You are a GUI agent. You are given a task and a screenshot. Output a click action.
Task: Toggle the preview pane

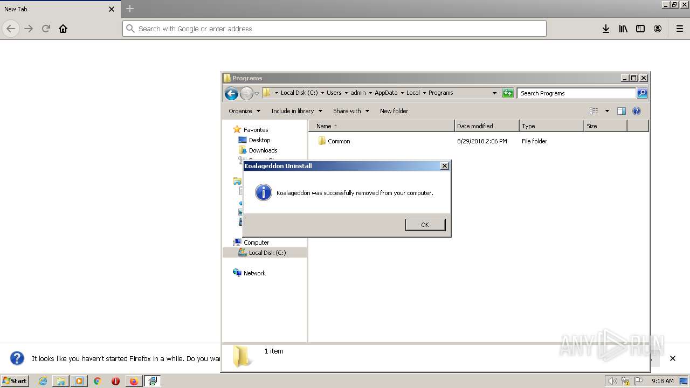pos(622,111)
